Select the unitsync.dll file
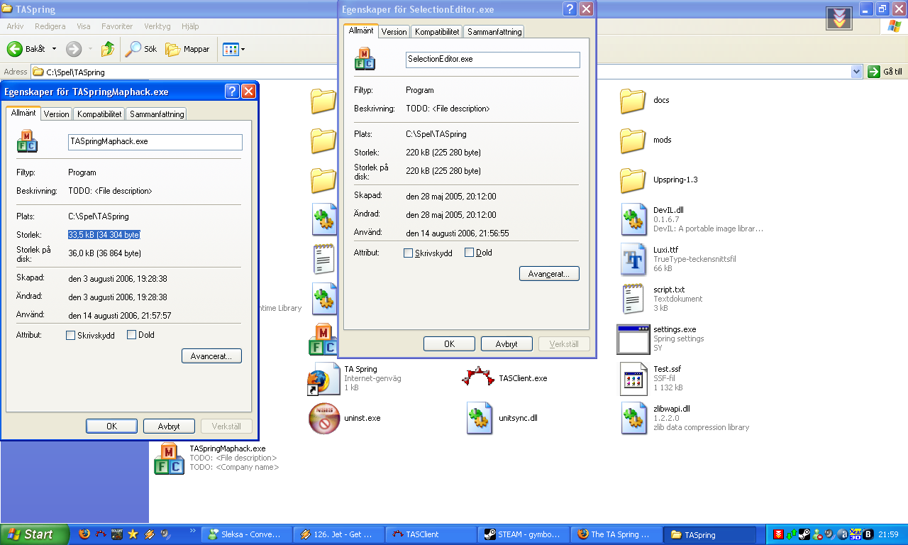This screenshot has width=908, height=545. point(503,418)
